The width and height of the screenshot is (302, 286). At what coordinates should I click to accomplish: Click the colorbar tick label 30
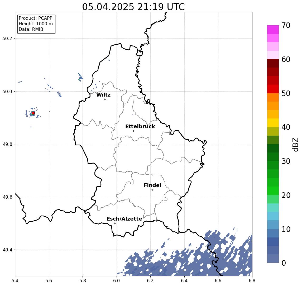pyautogui.click(x=286, y=161)
